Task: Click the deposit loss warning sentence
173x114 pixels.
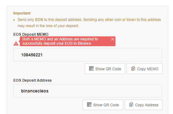Action: click(x=89, y=23)
